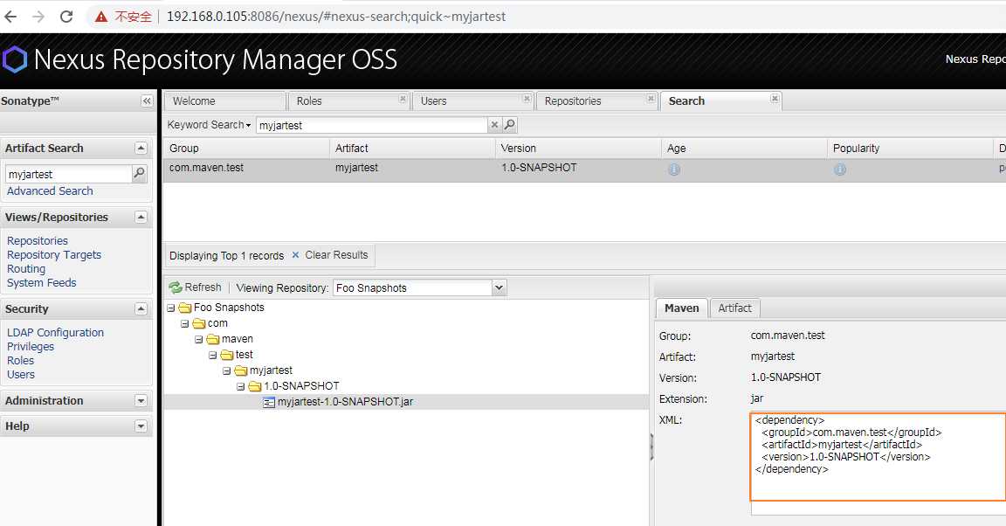The width and height of the screenshot is (1006, 526).
Task: Click the Refresh icon in tree toolbar
Action: point(176,287)
